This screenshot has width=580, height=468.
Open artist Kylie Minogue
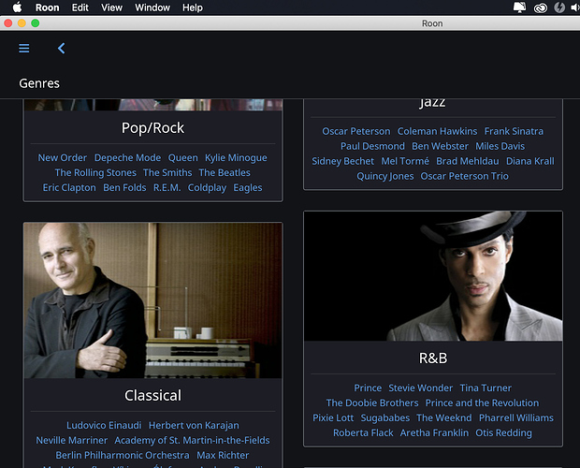[x=236, y=157]
